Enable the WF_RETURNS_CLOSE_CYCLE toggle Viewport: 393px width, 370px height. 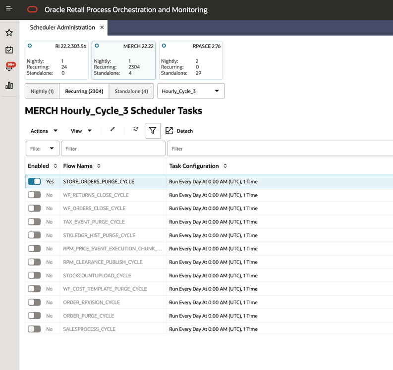[34, 195]
